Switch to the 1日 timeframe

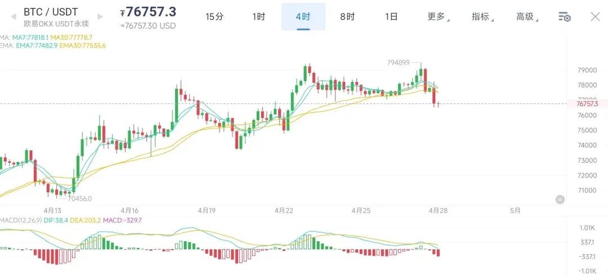pos(391,17)
